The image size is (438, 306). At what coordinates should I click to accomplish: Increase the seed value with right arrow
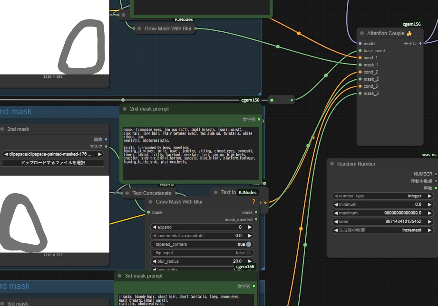(x=430, y=222)
